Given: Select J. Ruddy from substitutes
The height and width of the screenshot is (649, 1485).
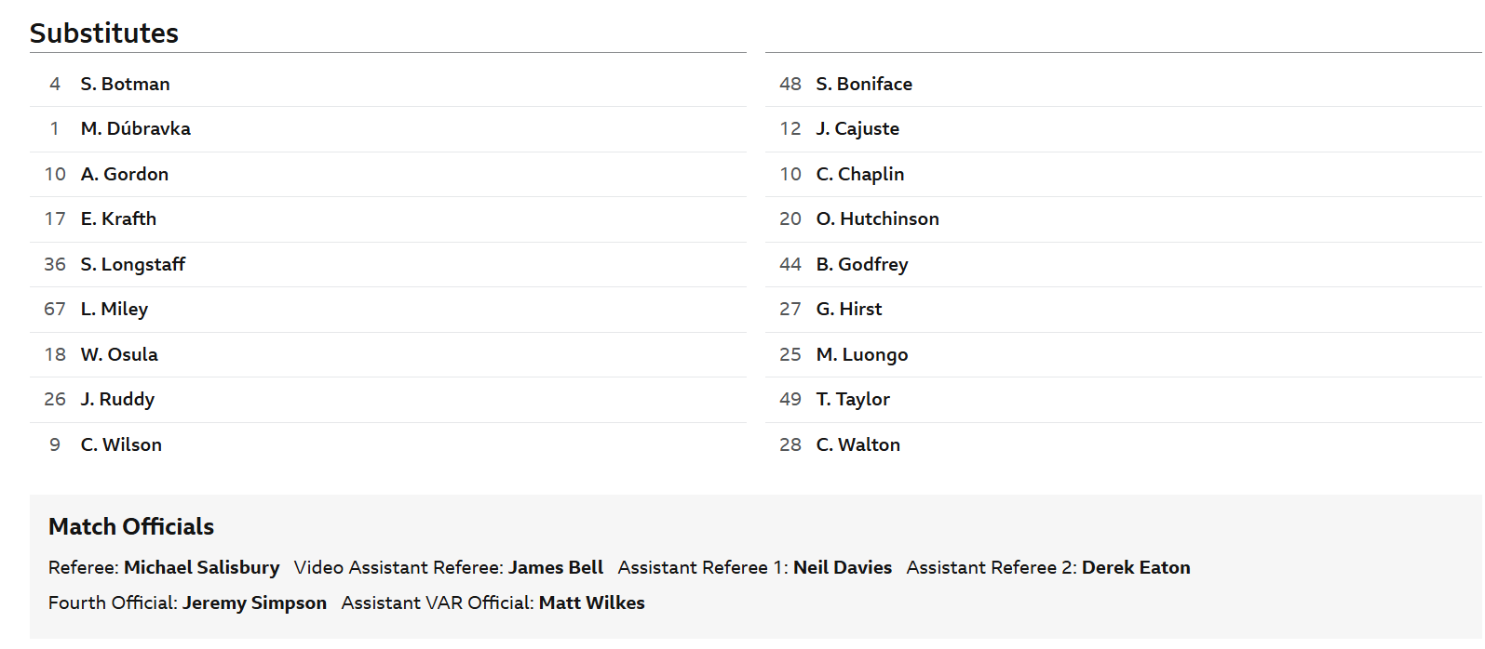Looking at the screenshot, I should click(x=117, y=399).
